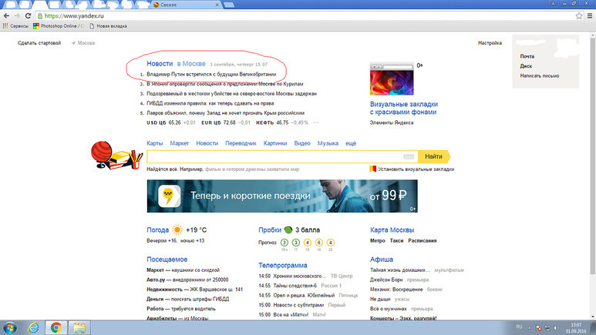Open Почта in the user panel
The height and width of the screenshot is (335, 596).
pyautogui.click(x=527, y=56)
